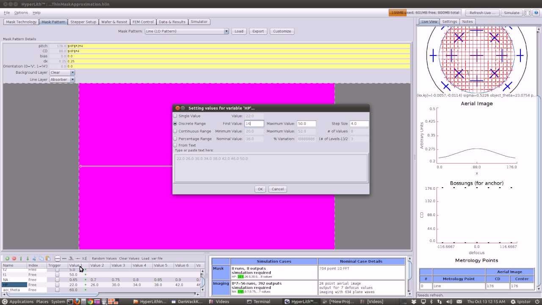Screen dimensions: 542x305
Task: Open the Dropbox tray icon
Action: [414, 302]
